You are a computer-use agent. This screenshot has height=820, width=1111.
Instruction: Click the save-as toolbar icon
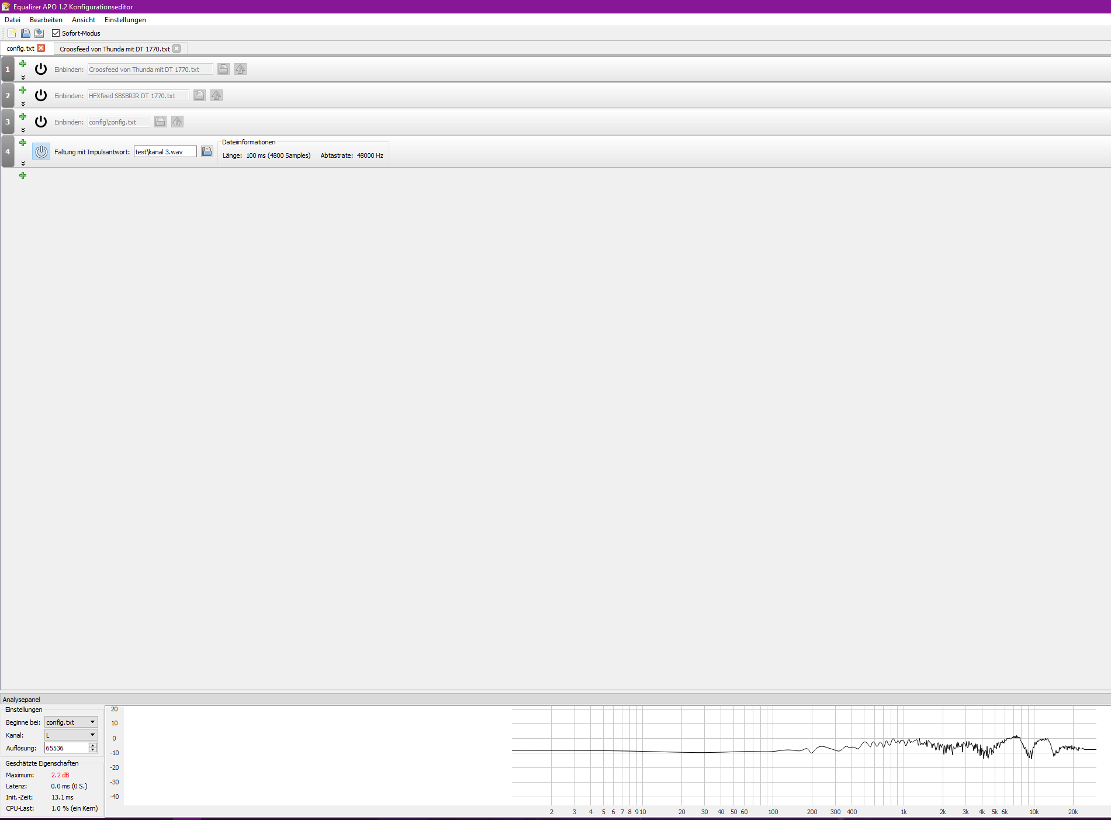39,33
